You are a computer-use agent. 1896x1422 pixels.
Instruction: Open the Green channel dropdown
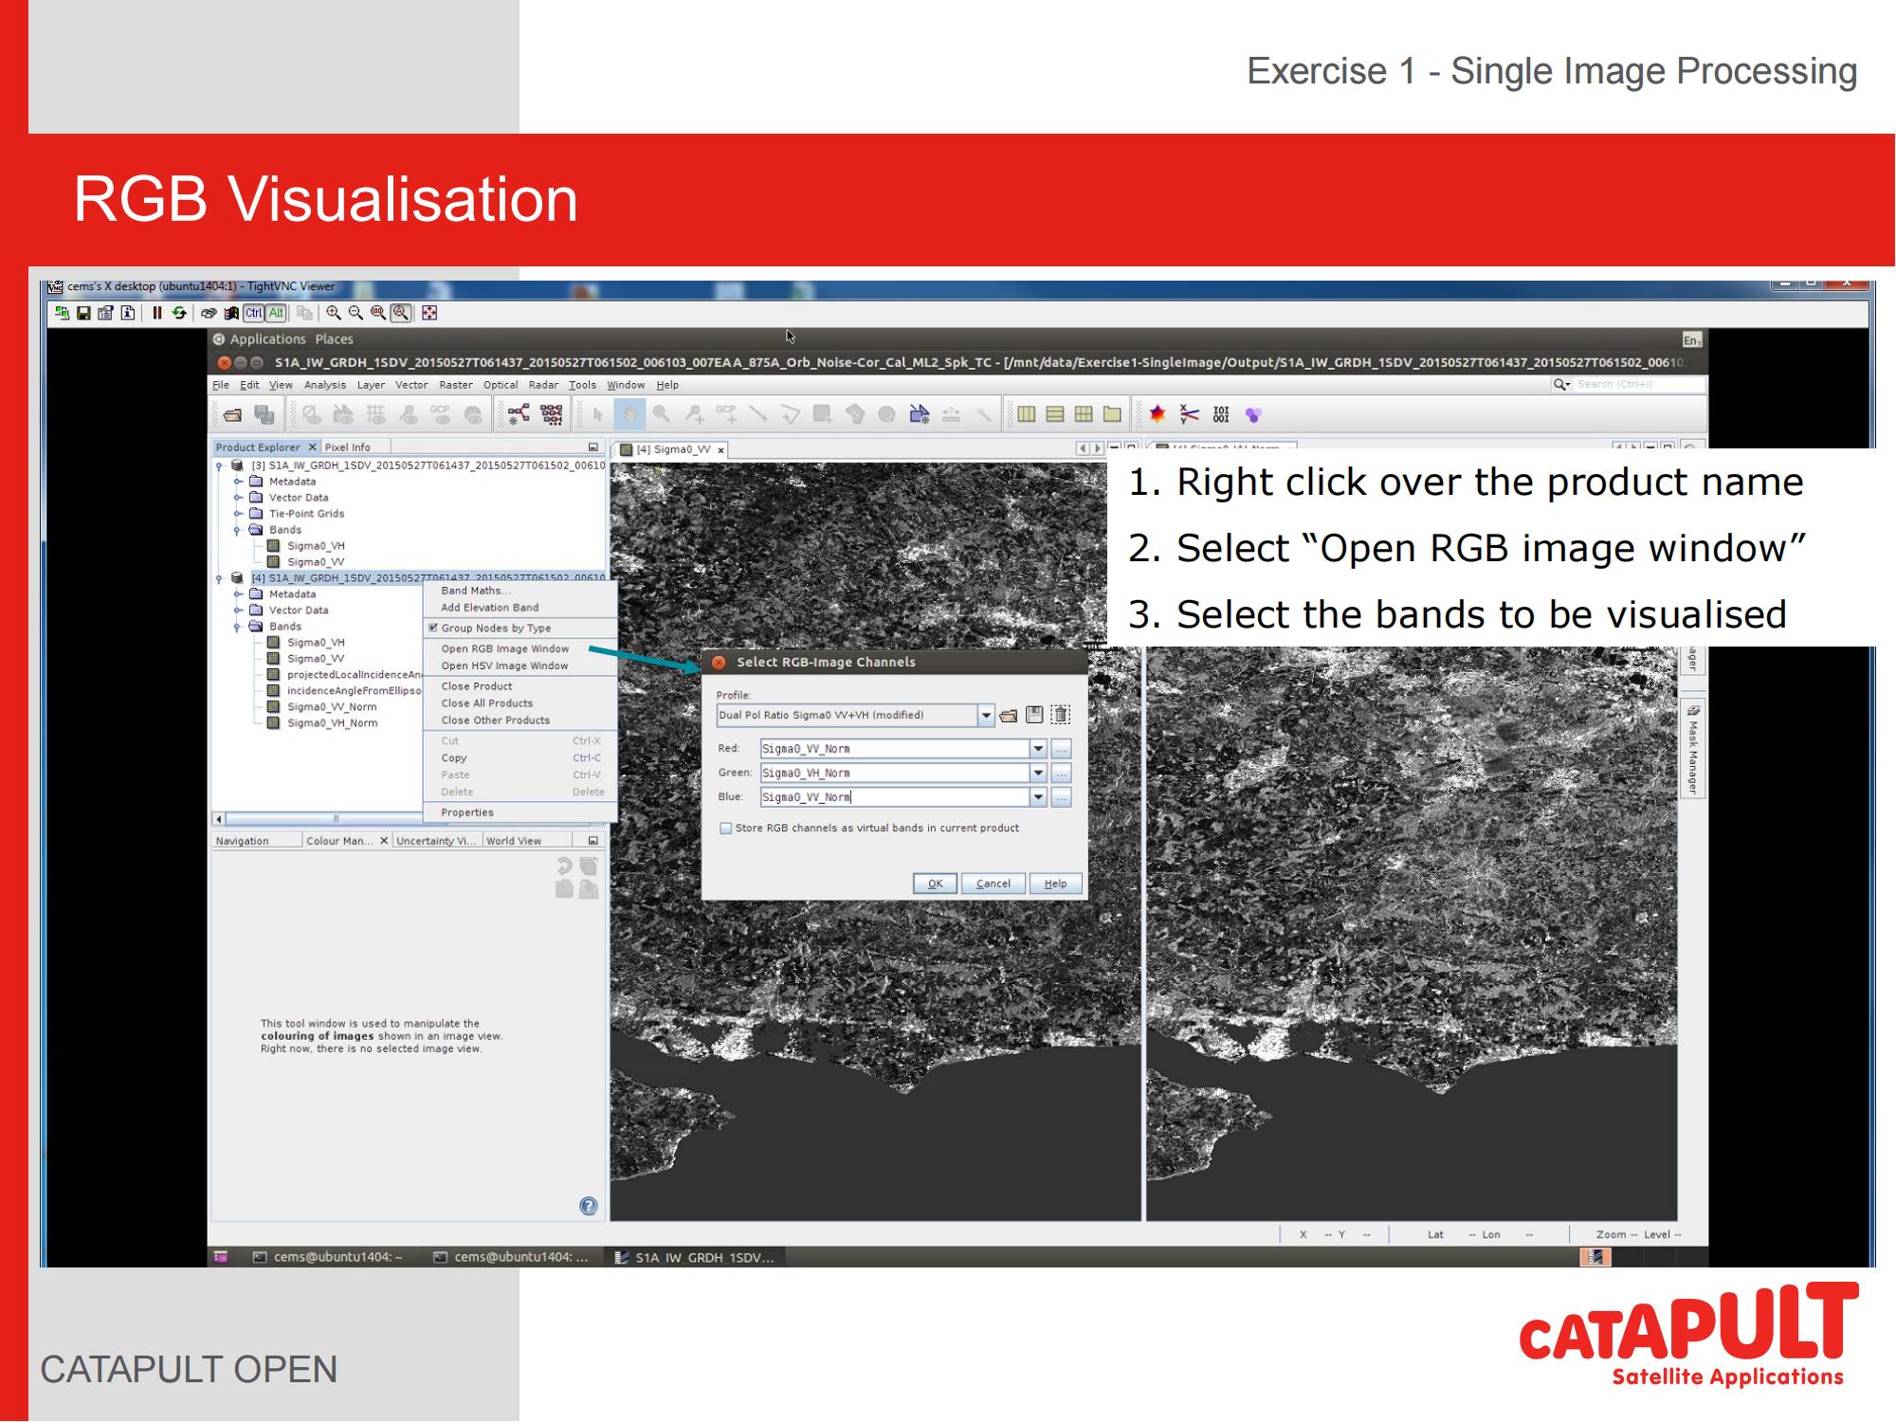(x=1039, y=773)
